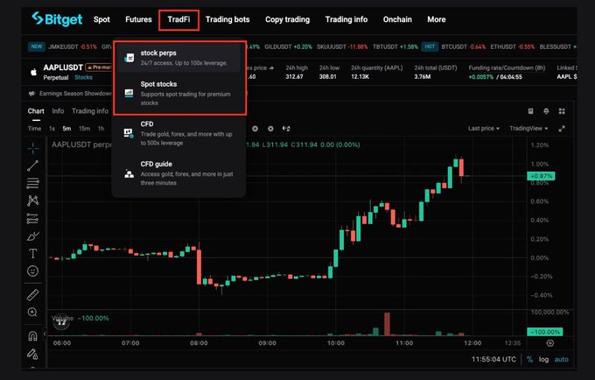
Task: Select the 5m time interval
Action: pos(66,129)
